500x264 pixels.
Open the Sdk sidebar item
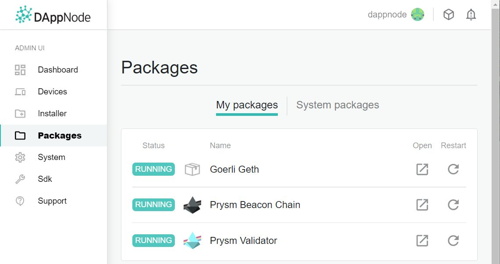coord(53,179)
